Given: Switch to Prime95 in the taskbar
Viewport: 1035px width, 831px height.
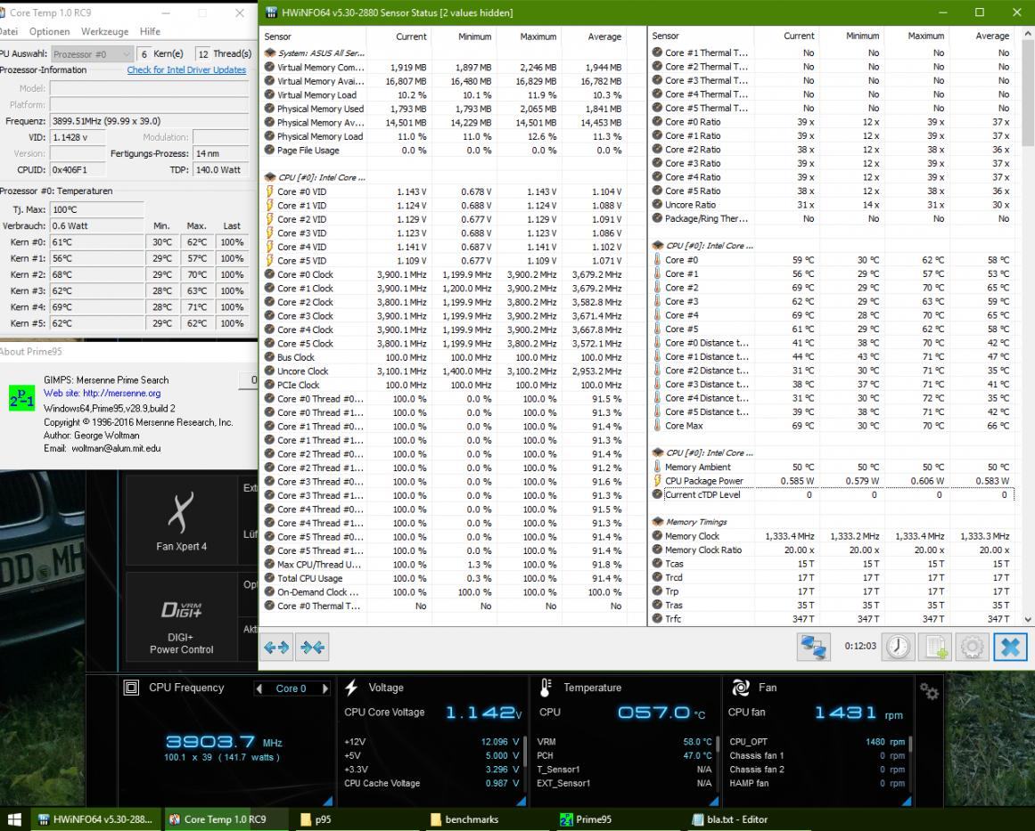Looking at the screenshot, I should [587, 819].
